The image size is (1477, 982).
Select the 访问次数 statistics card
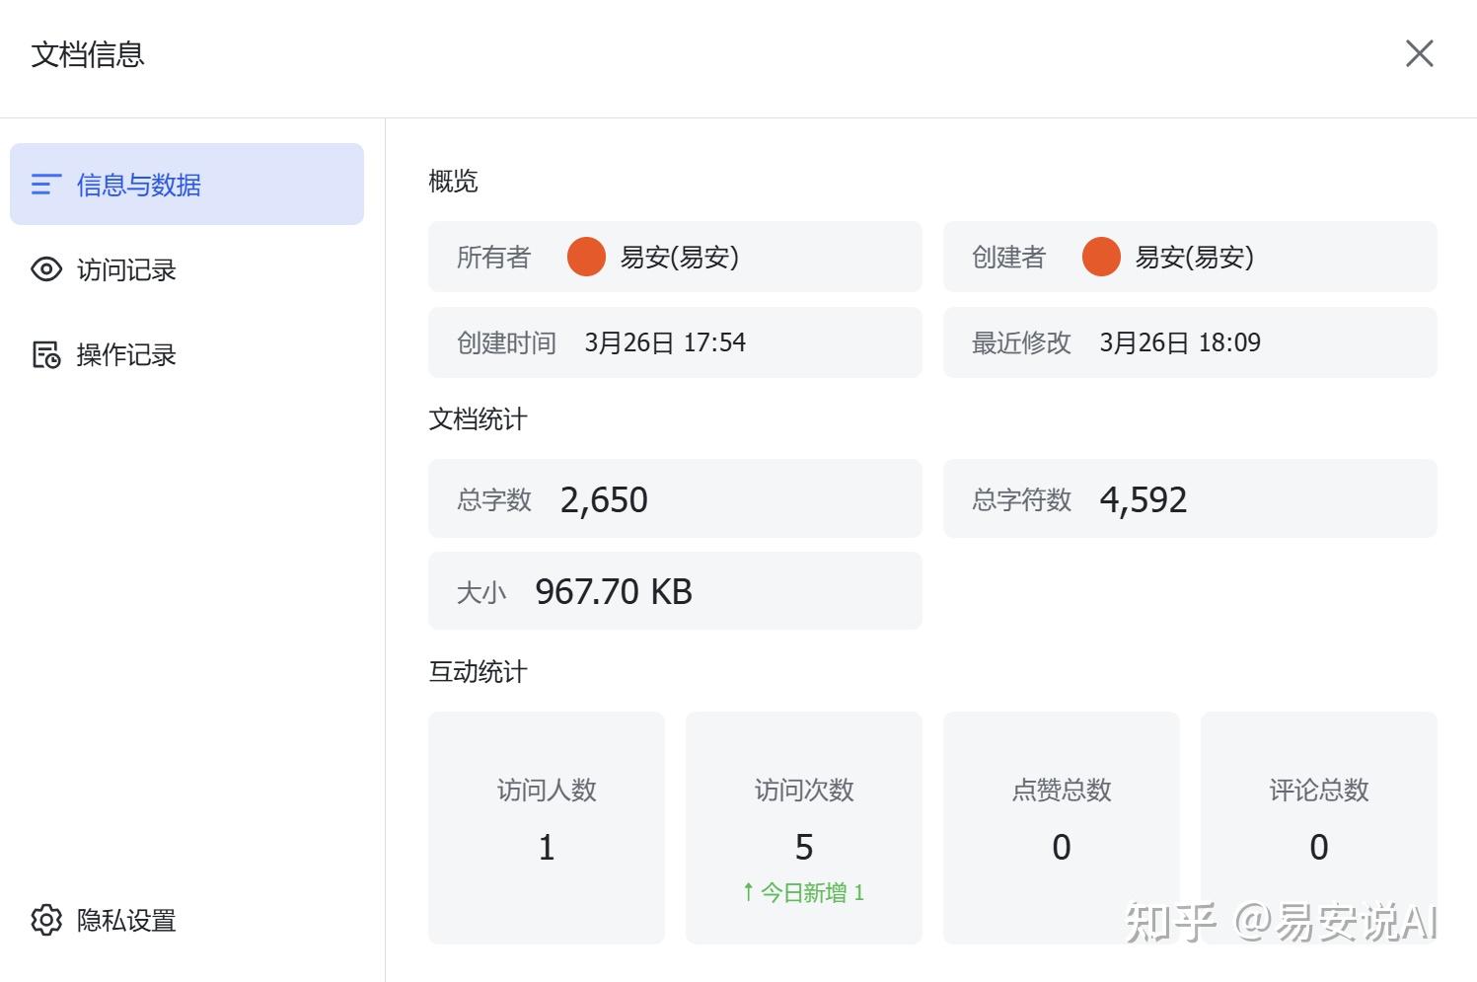tap(804, 827)
